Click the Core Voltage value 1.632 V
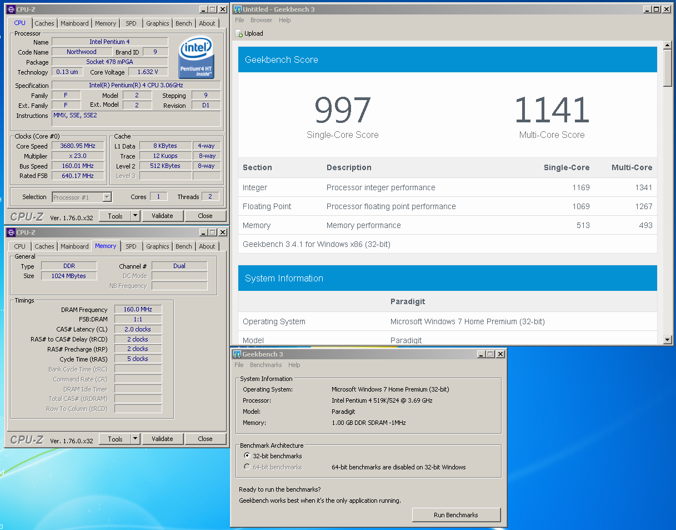This screenshot has height=530, width=676. click(x=148, y=72)
